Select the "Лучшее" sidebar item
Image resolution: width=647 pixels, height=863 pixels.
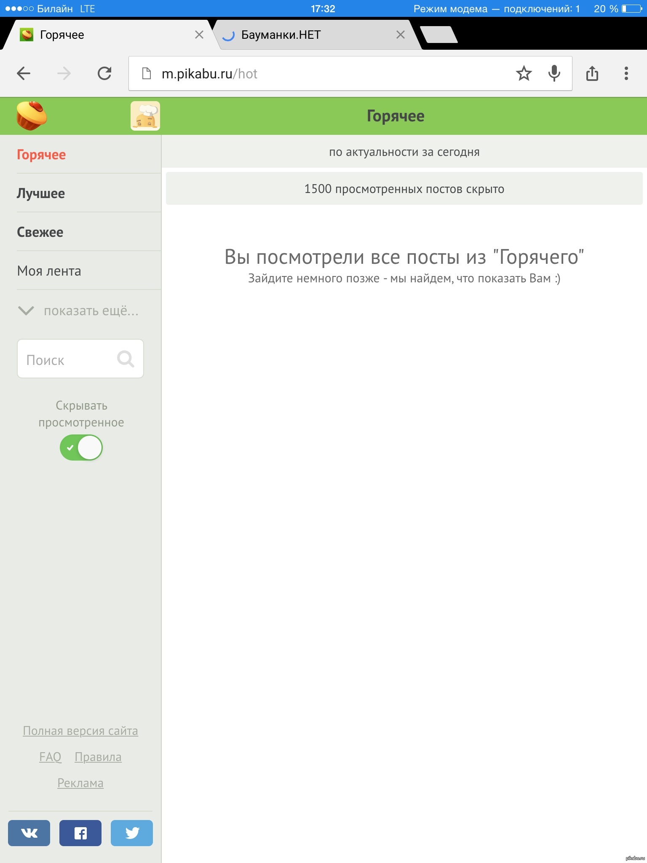pyautogui.click(x=41, y=193)
